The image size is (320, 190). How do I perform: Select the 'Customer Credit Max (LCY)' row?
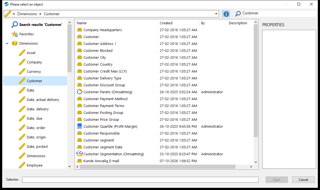click(x=164, y=71)
